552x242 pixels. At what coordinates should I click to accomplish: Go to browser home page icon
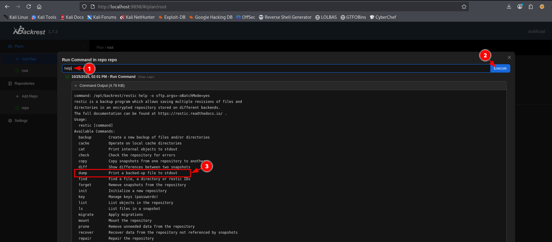[x=39, y=7]
